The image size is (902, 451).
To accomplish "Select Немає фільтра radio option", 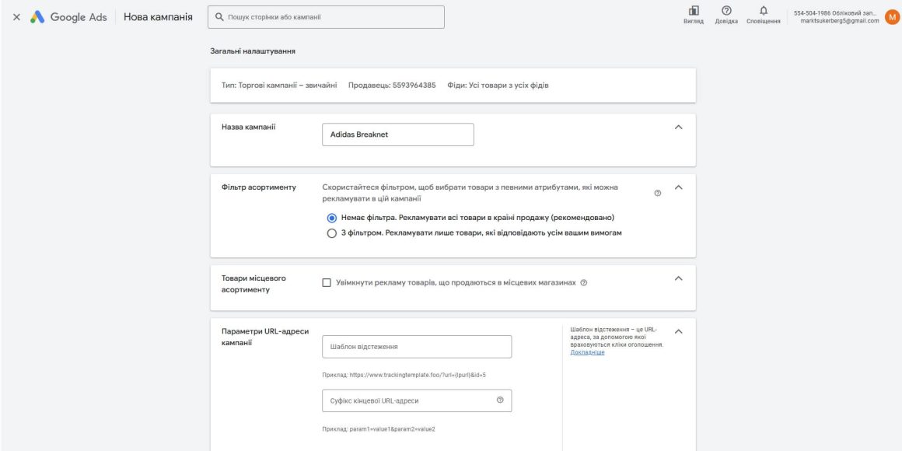I will point(331,218).
